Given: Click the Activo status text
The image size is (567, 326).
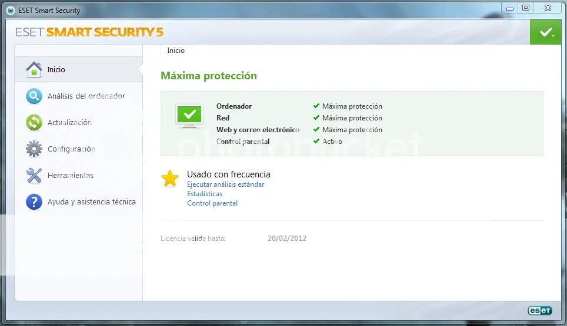Looking at the screenshot, I should [x=332, y=142].
